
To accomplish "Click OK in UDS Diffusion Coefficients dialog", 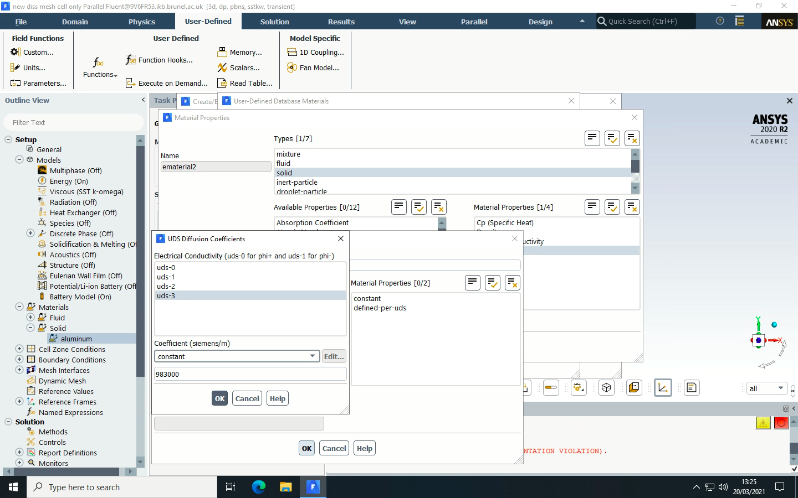I will [x=220, y=398].
